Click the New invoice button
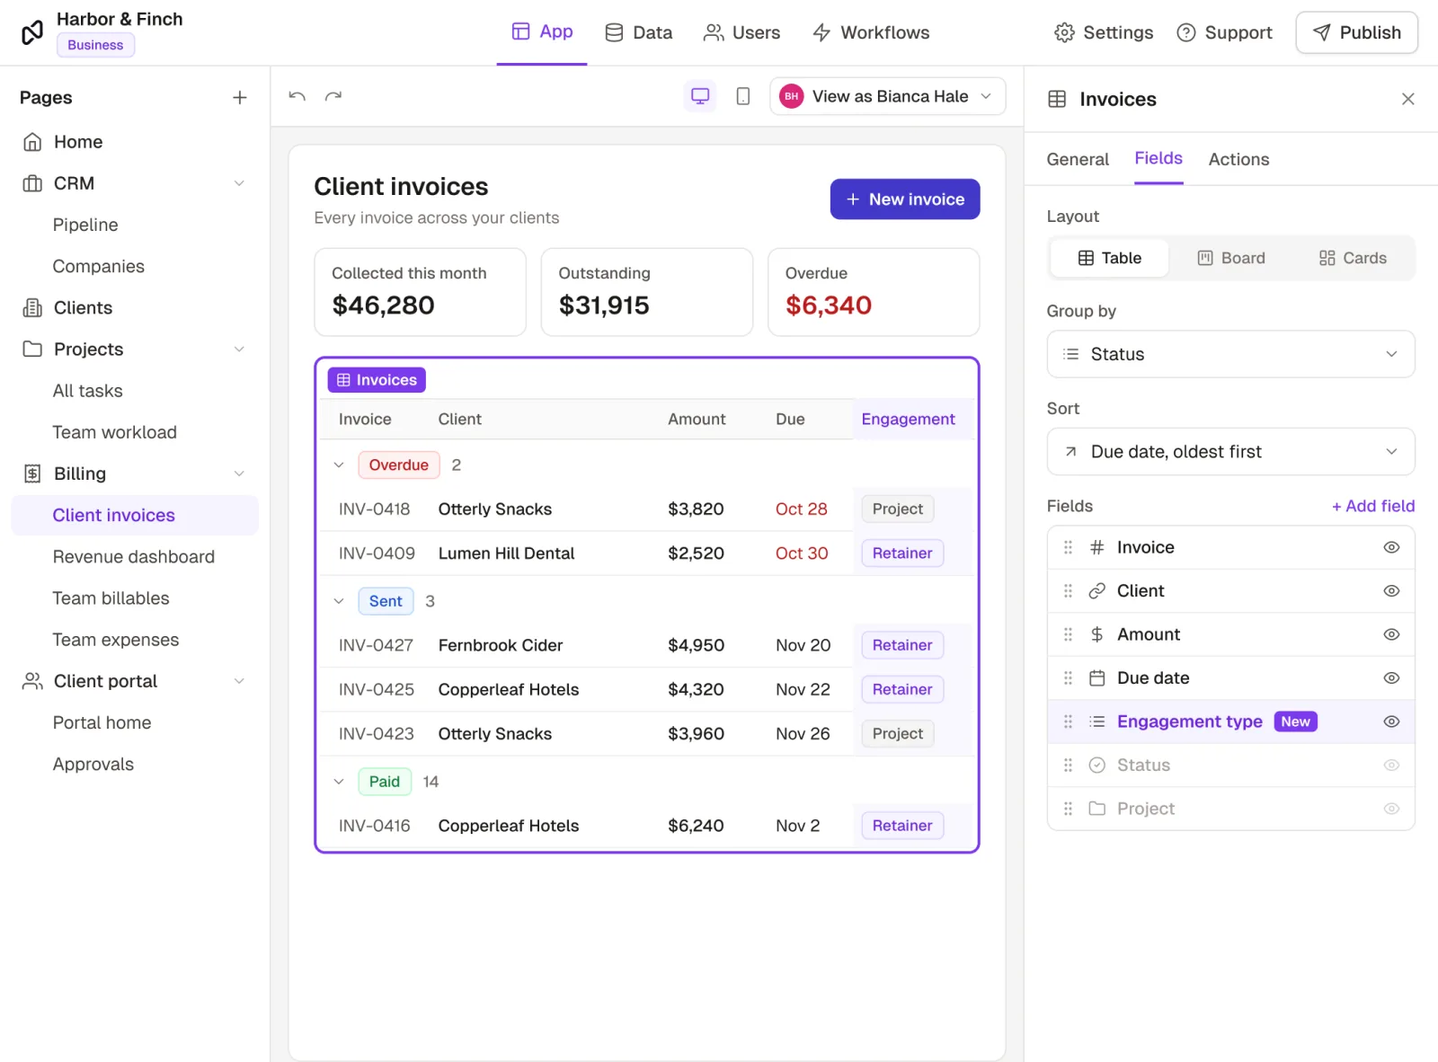 tap(905, 199)
